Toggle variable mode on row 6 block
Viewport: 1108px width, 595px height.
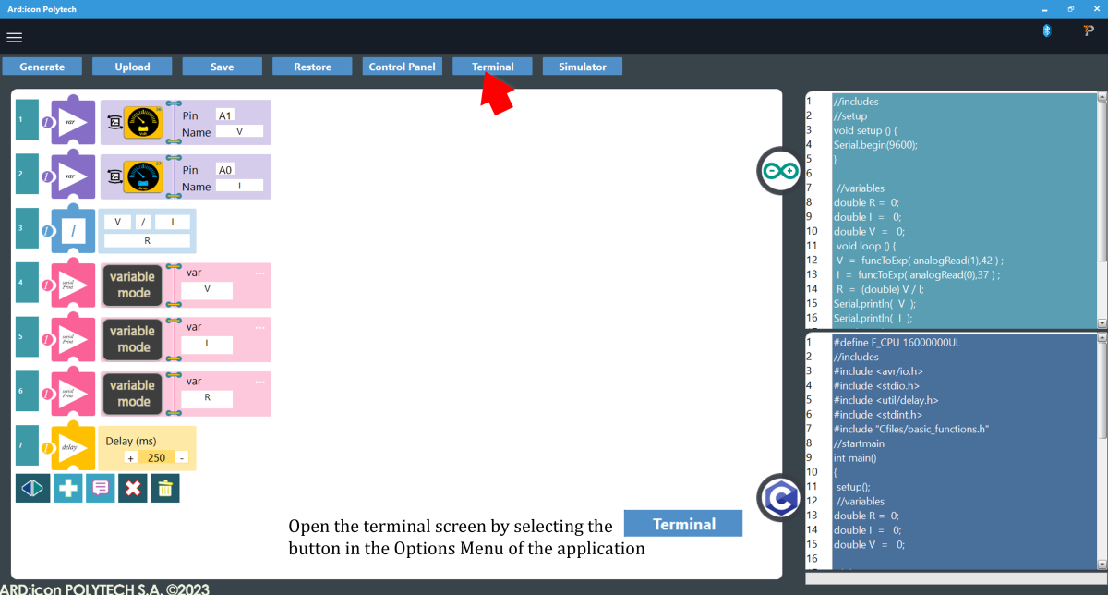(x=134, y=394)
